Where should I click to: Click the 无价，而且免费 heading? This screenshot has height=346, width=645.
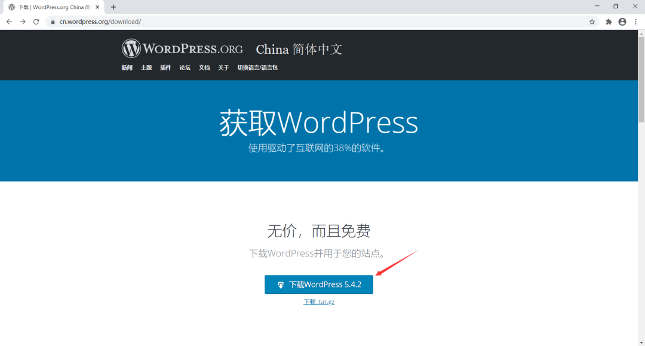319,231
